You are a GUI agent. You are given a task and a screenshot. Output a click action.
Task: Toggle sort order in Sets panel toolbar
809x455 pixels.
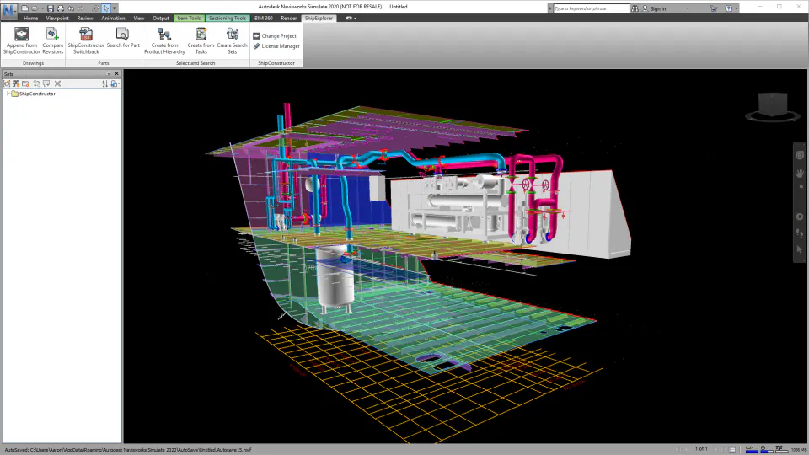104,83
